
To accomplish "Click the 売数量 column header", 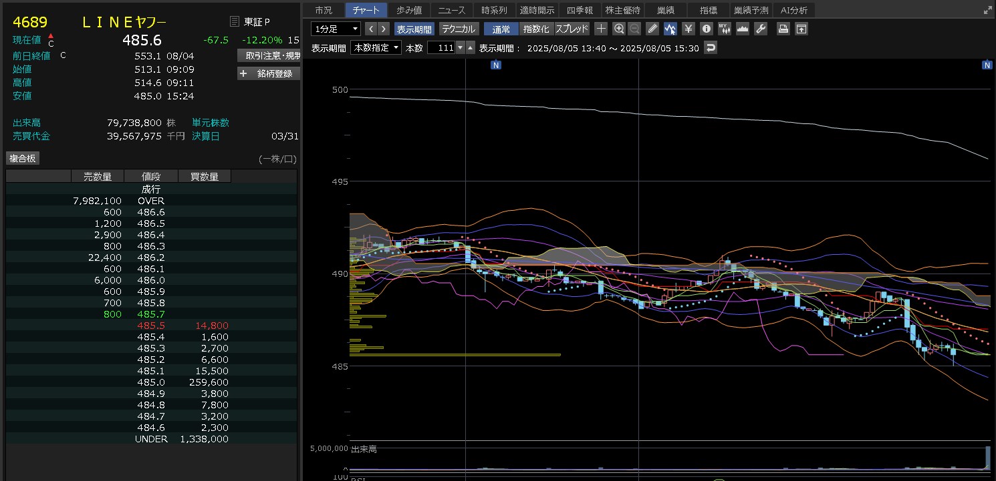I will [x=98, y=176].
